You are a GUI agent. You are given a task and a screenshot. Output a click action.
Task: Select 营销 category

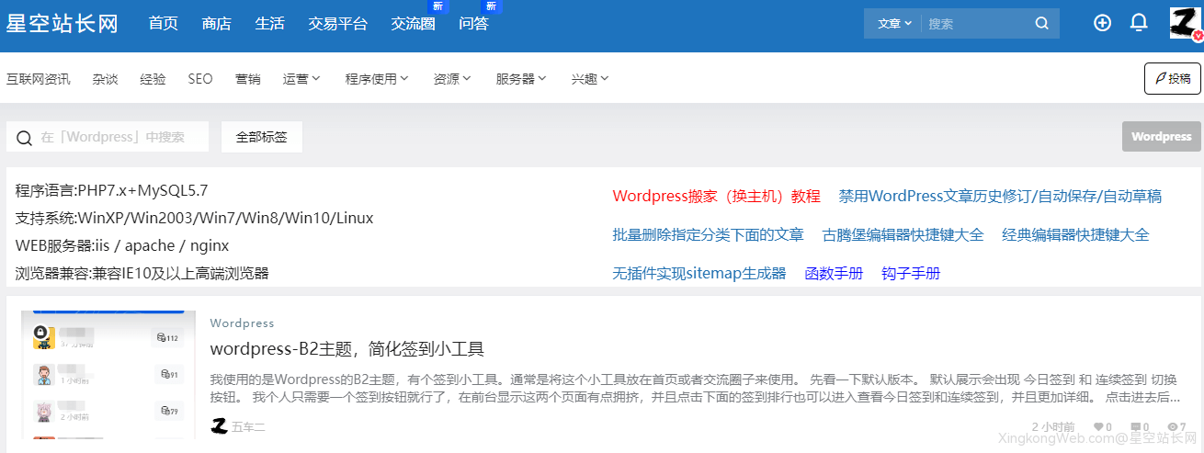click(248, 79)
